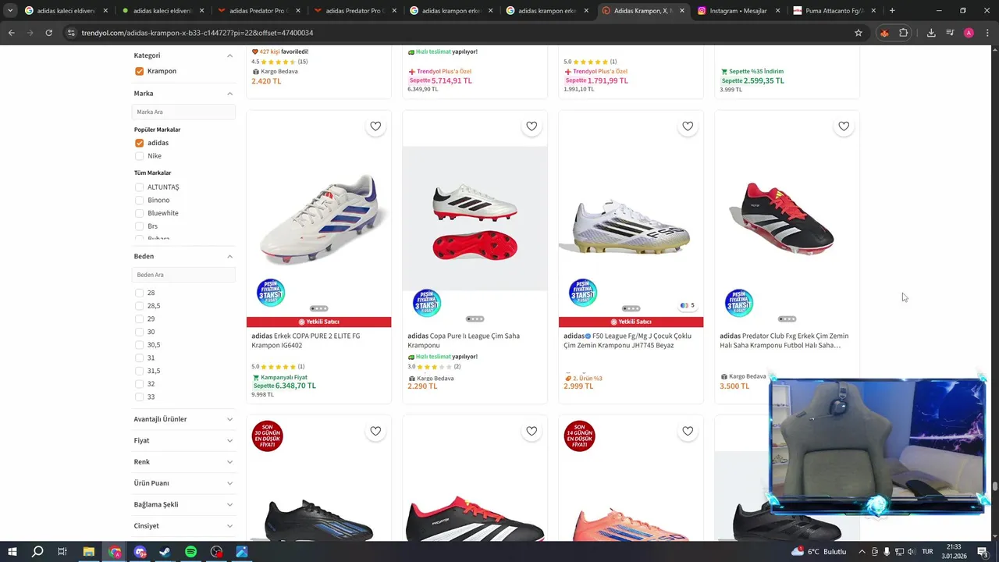
Task: Focus the Marka Ara search field
Action: pos(183,112)
